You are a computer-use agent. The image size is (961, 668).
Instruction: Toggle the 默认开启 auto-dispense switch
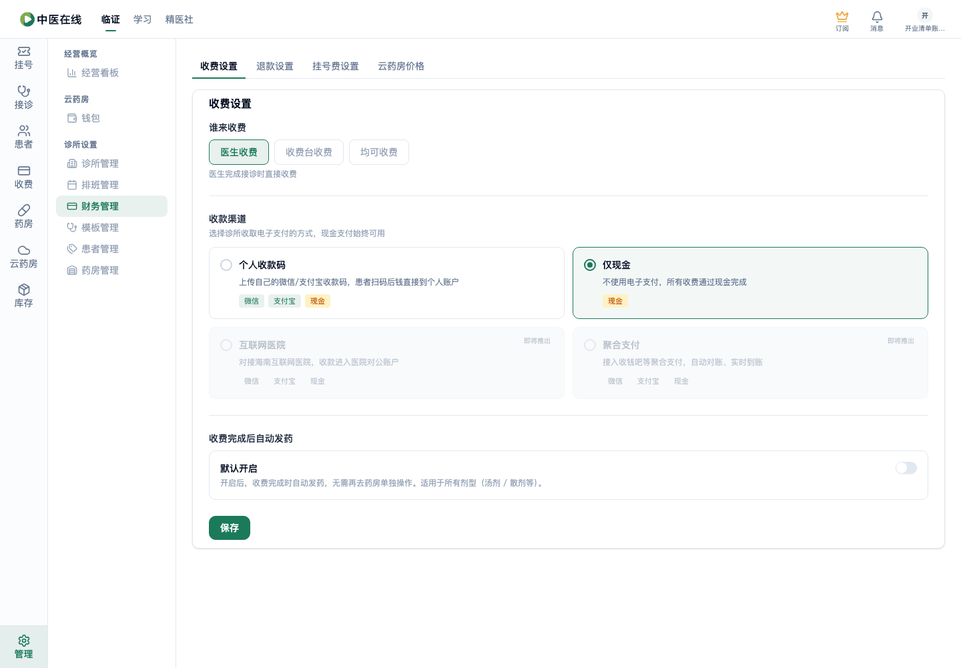coord(906,468)
